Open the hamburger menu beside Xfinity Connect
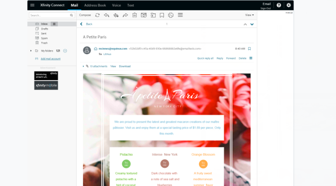Image resolution: width=336 pixels, height=186 pixels. [x=32, y=5]
